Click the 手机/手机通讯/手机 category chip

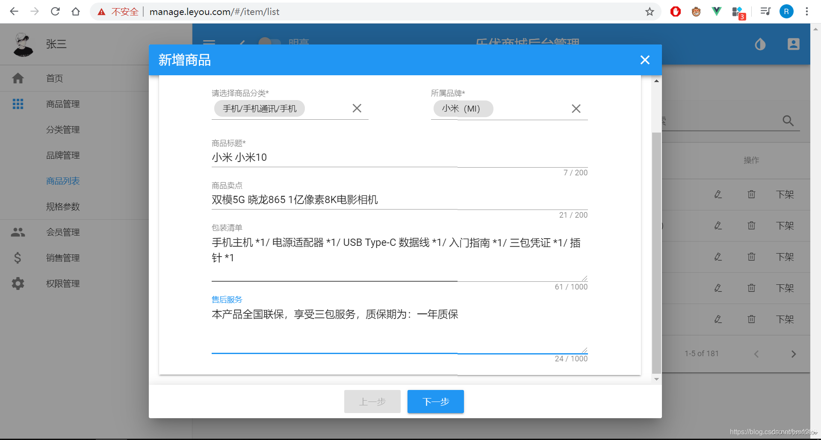point(260,109)
